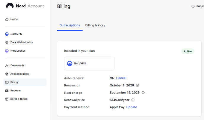Screen dimensions: 204x120
Task: Open Available plans page
Action: (20, 74)
